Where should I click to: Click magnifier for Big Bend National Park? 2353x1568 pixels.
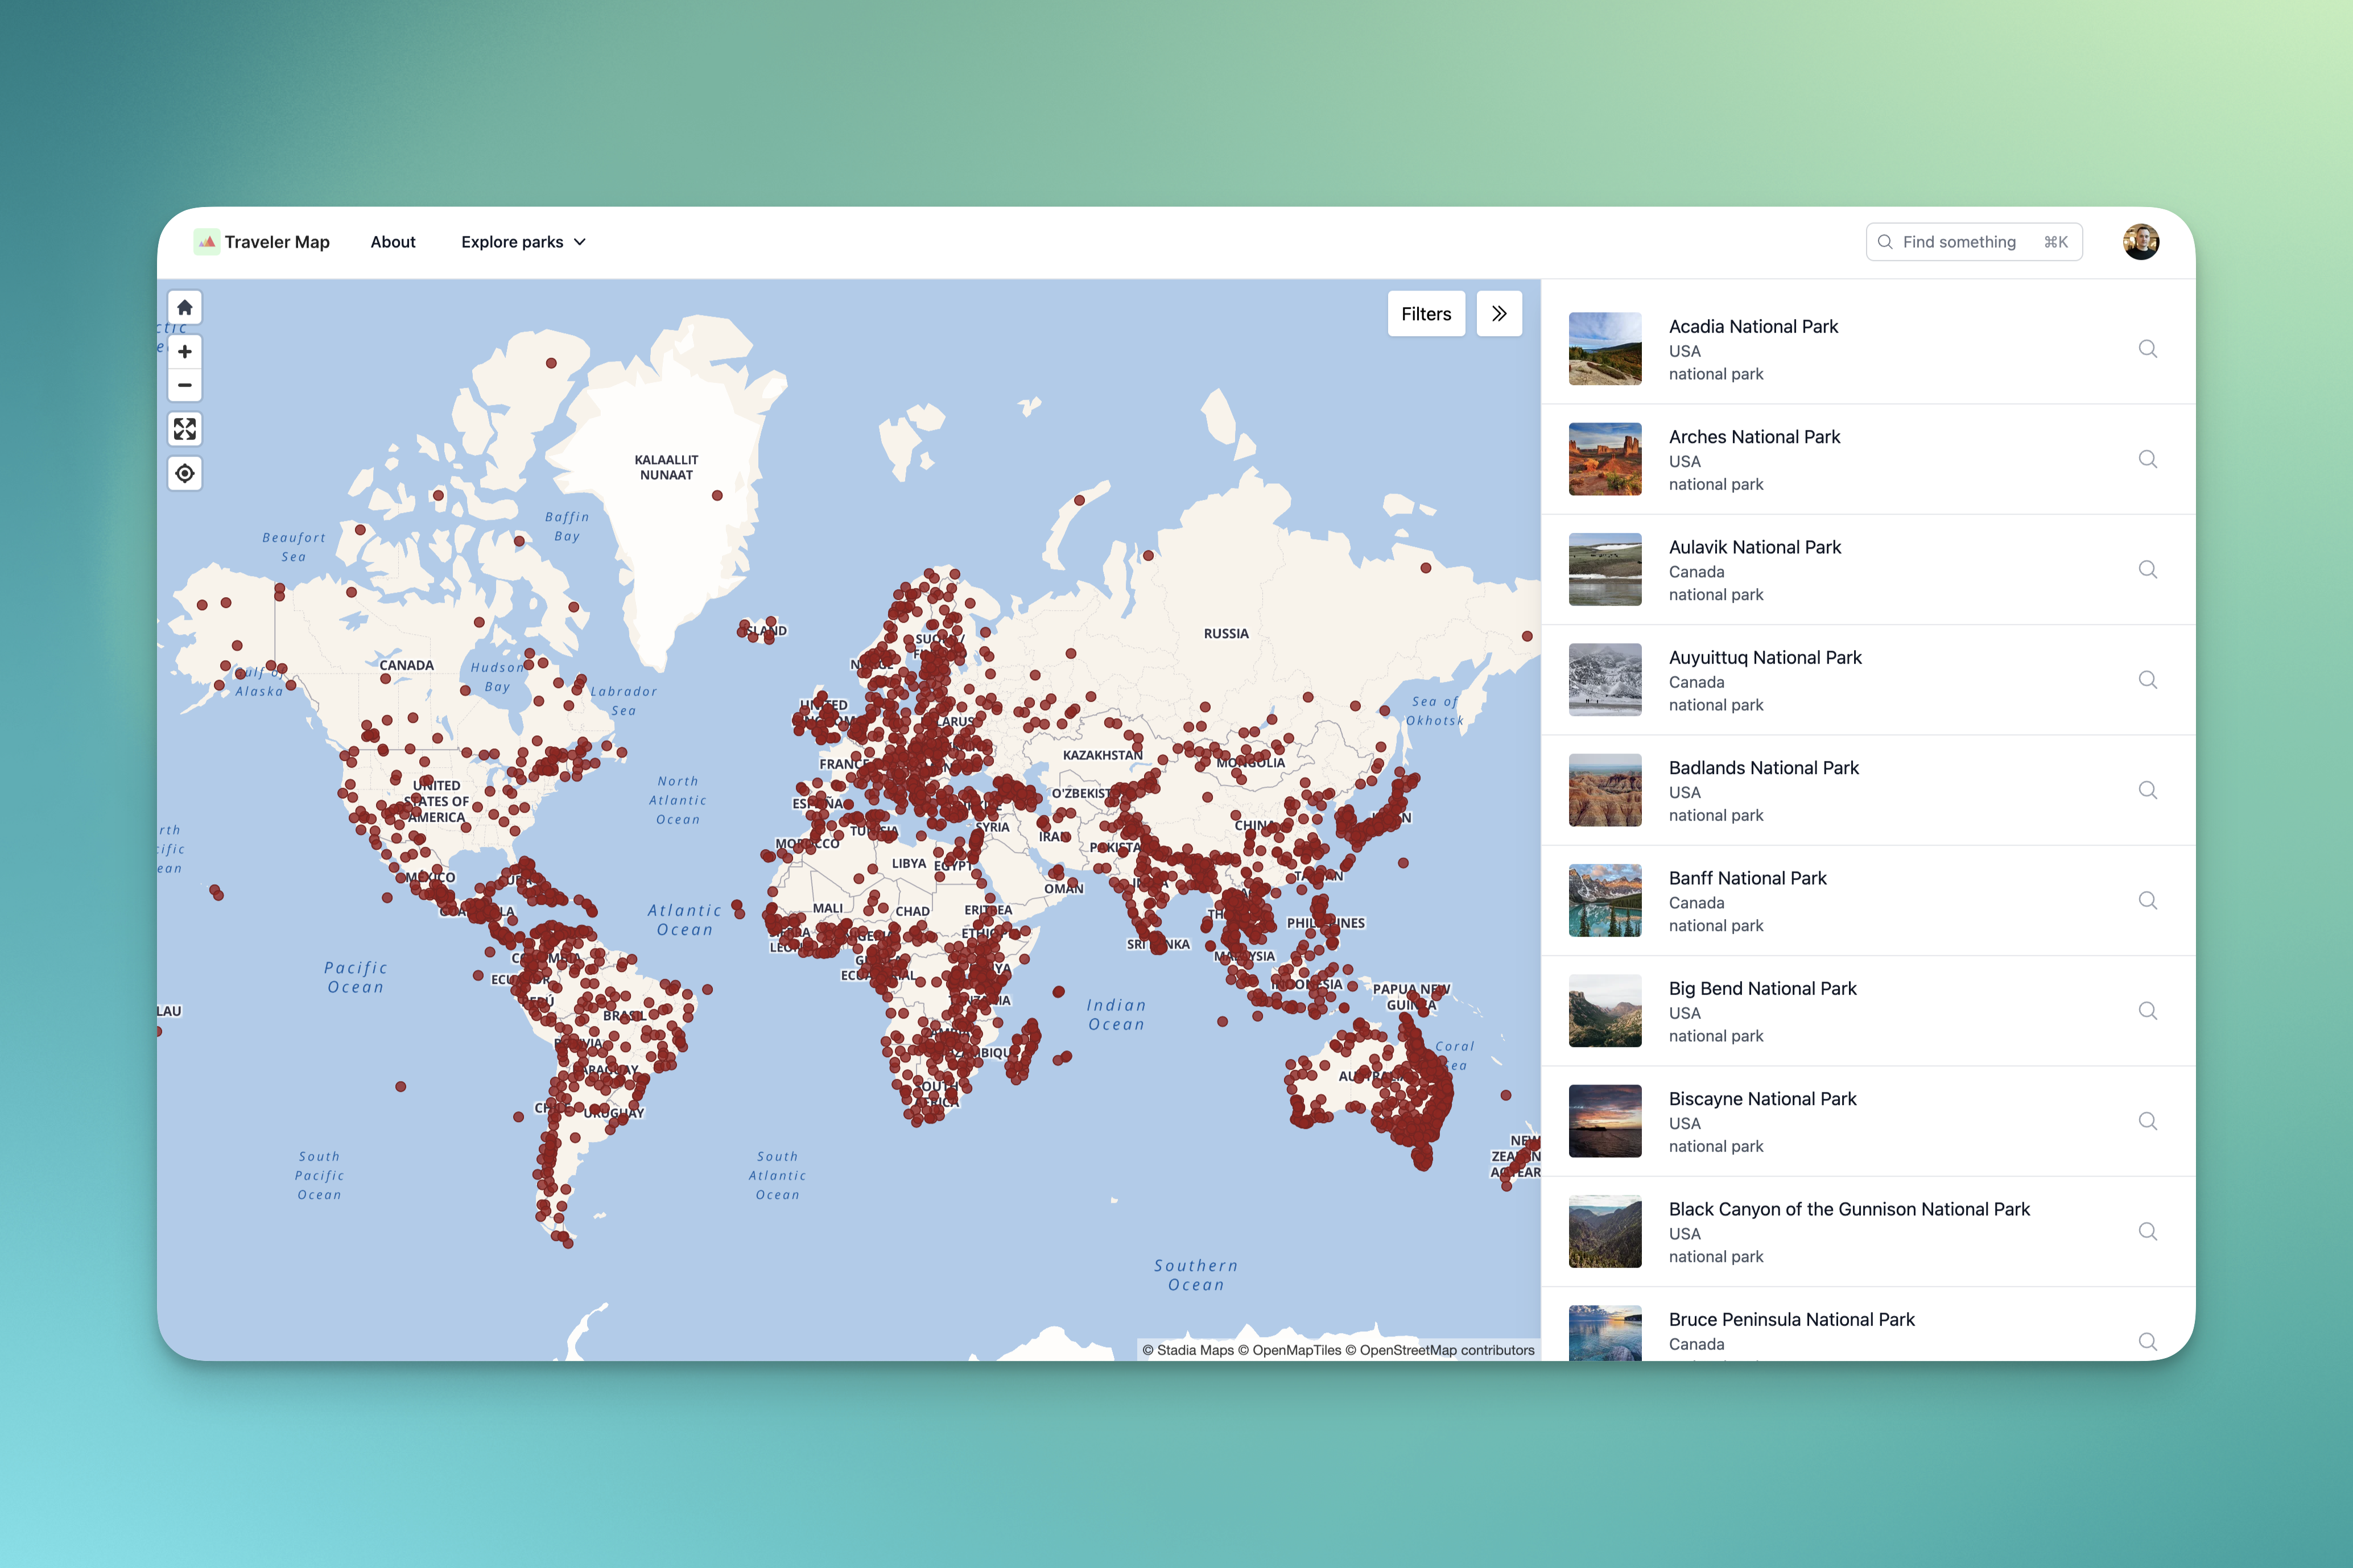click(x=2147, y=1011)
